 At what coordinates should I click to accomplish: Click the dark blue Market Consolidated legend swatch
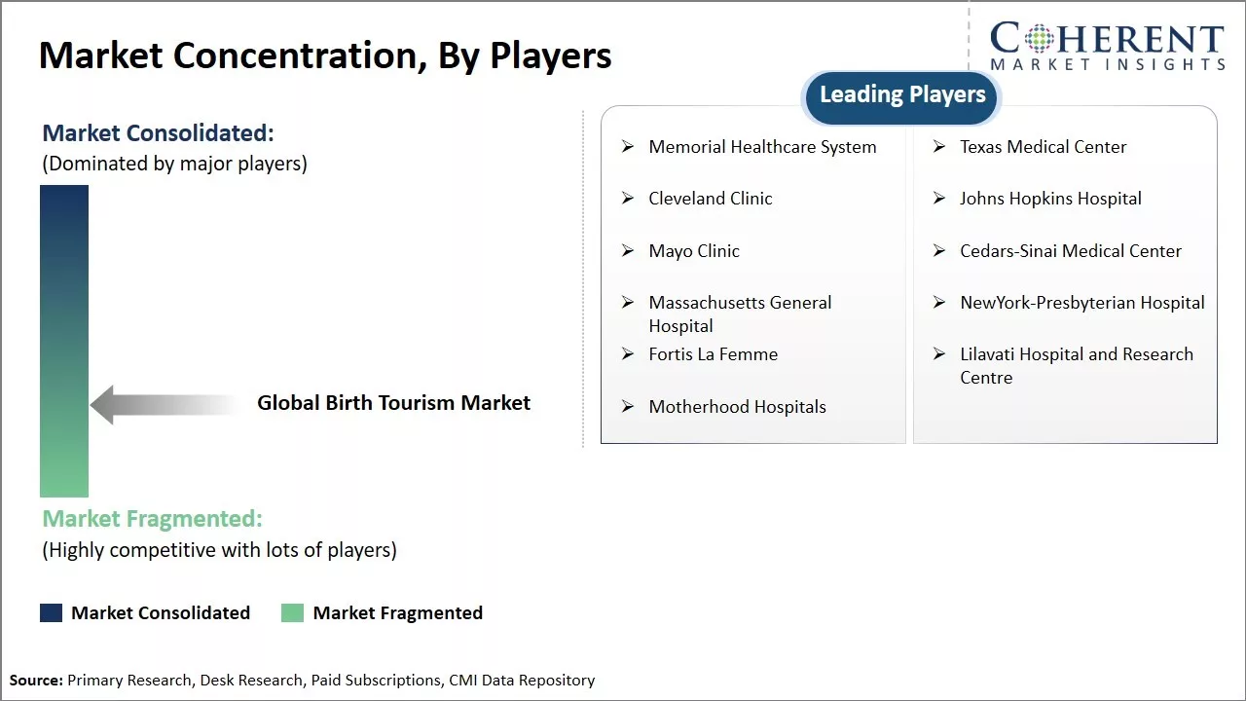[51, 612]
